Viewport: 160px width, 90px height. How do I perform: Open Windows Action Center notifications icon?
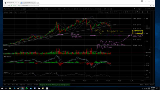pos(157,88)
